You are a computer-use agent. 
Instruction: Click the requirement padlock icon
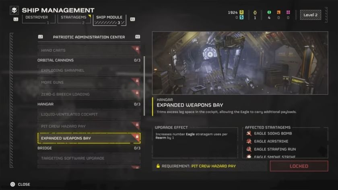(x=158, y=166)
